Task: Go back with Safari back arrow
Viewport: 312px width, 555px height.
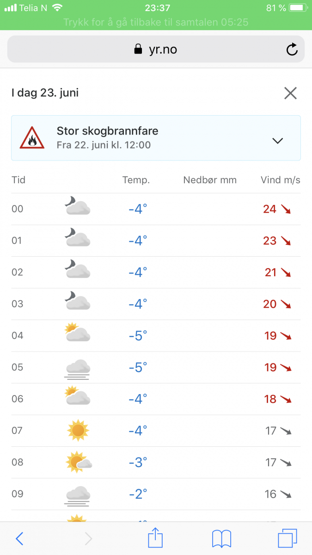Action: click(19, 538)
